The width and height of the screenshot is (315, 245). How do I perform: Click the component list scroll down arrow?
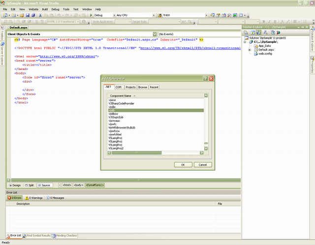pyautogui.click(x=206, y=148)
